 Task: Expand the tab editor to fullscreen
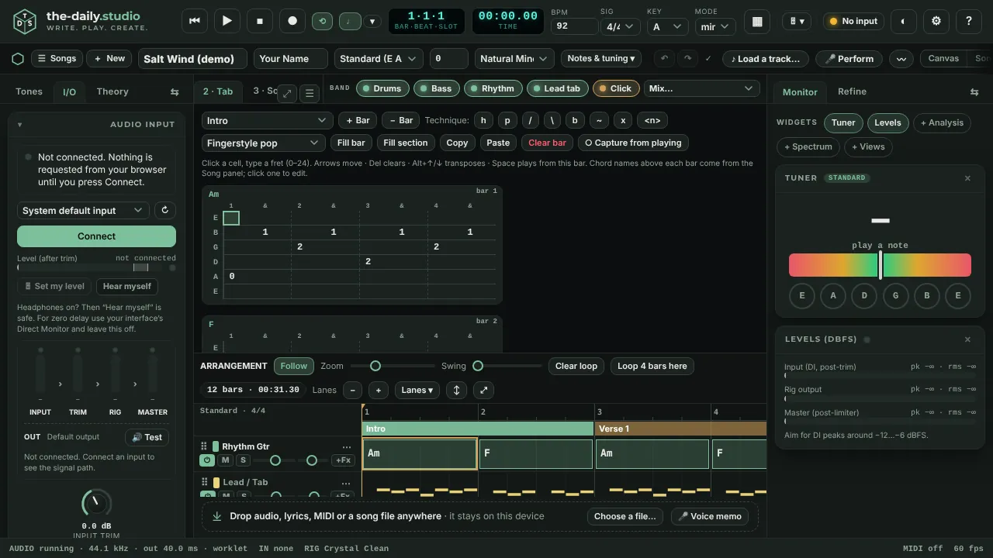pos(287,93)
